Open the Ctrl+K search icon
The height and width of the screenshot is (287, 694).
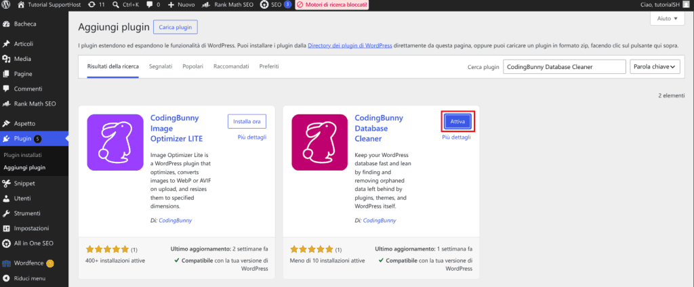(116, 5)
